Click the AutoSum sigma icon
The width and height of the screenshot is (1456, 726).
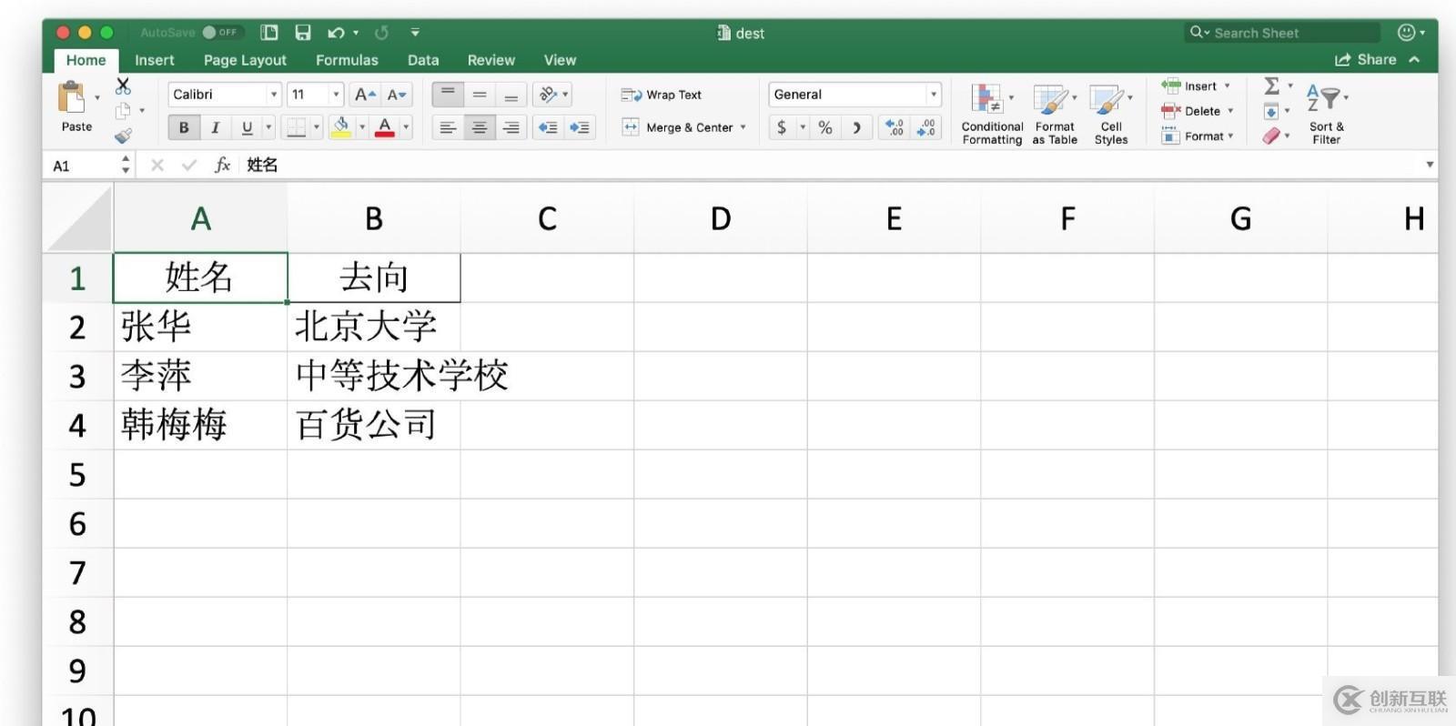click(1272, 86)
